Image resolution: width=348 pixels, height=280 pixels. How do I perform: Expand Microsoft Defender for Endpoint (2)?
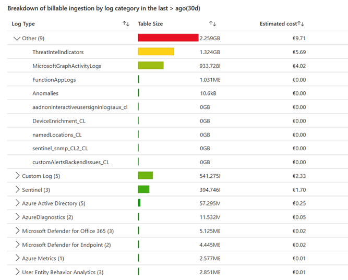(x=17, y=245)
